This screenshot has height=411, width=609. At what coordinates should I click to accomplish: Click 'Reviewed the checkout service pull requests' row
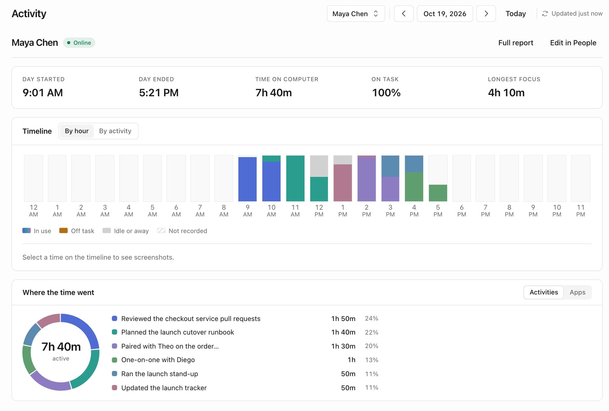tap(245, 318)
